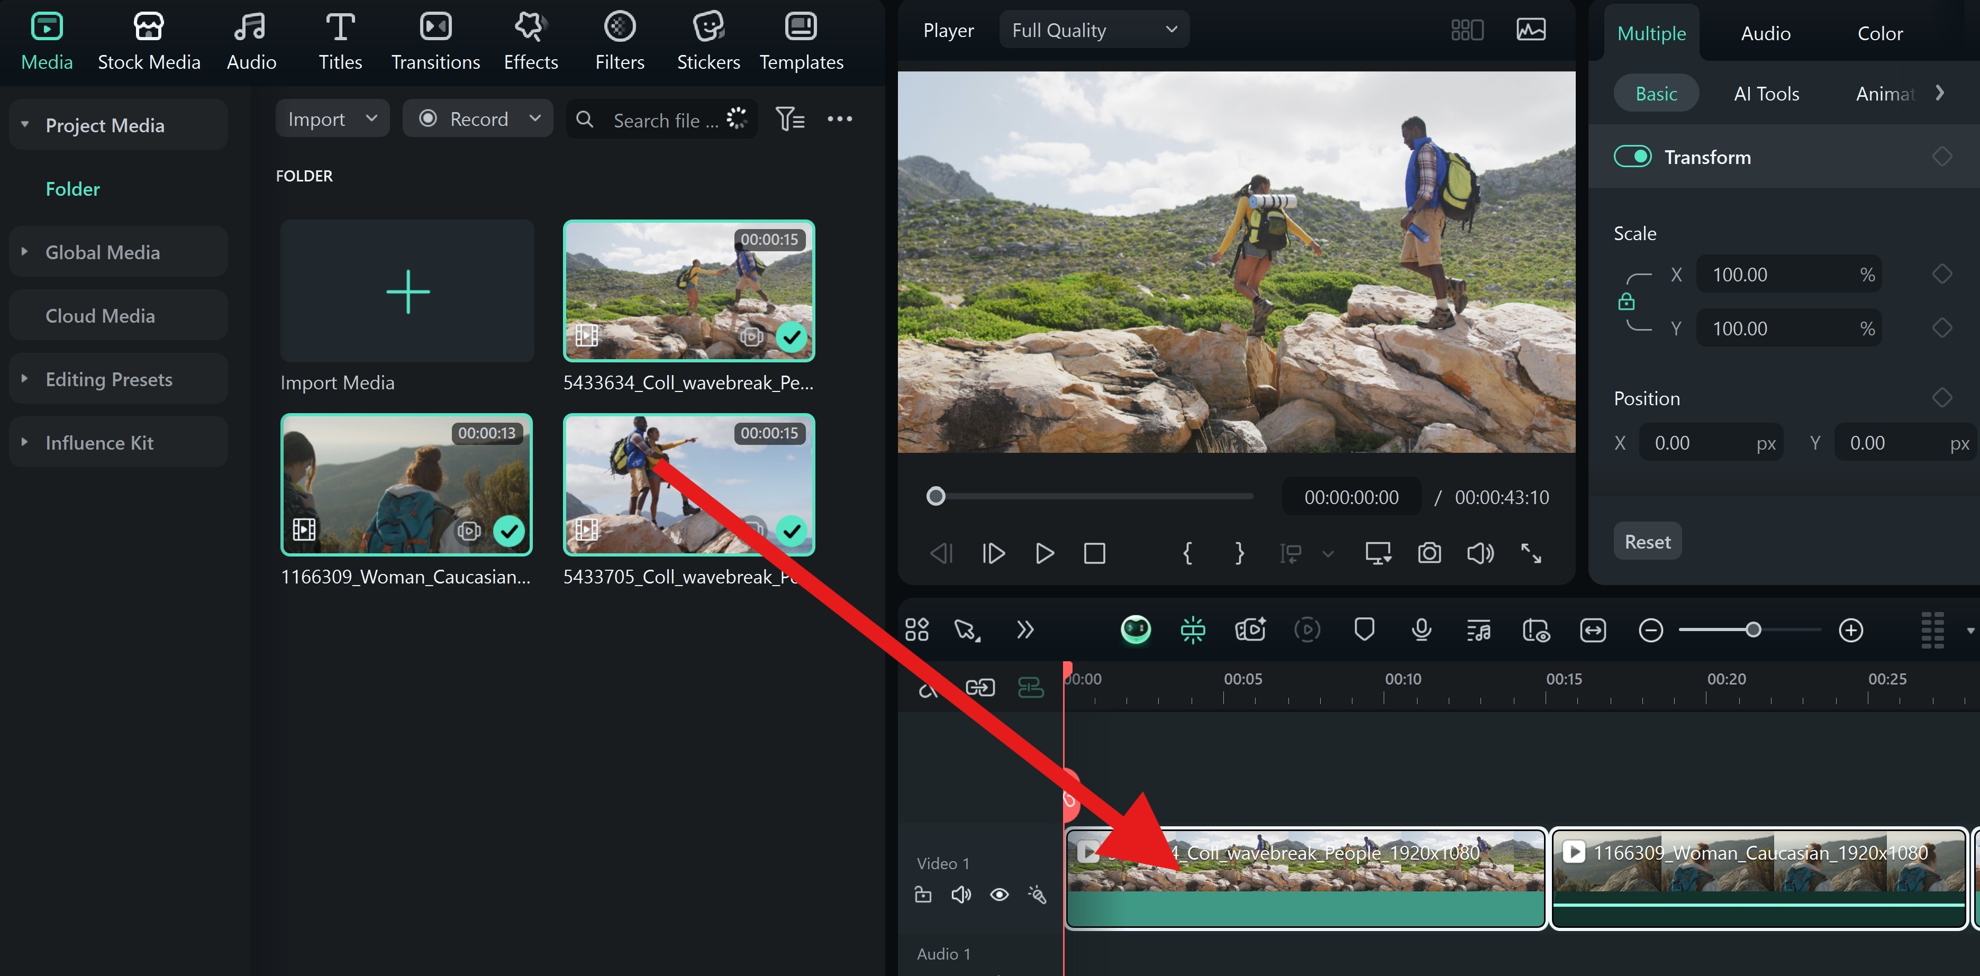Enter fullscreen preview with expand arrows
Image resolution: width=1980 pixels, height=976 pixels.
(x=1530, y=553)
